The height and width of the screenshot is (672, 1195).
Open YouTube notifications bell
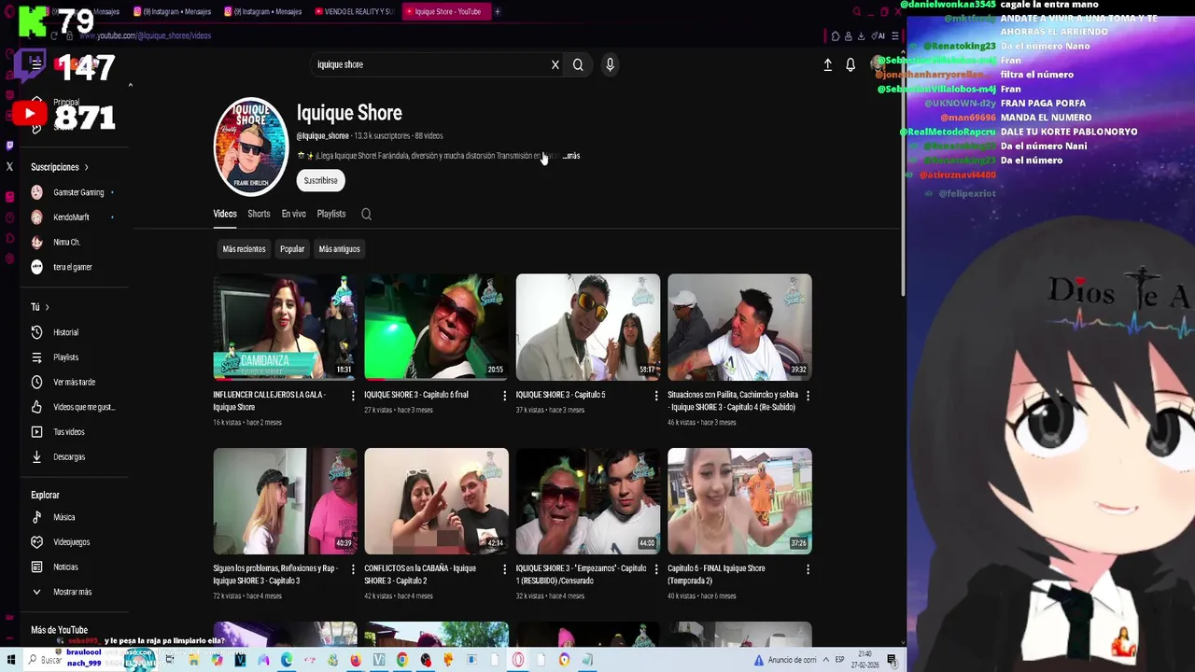click(x=851, y=64)
